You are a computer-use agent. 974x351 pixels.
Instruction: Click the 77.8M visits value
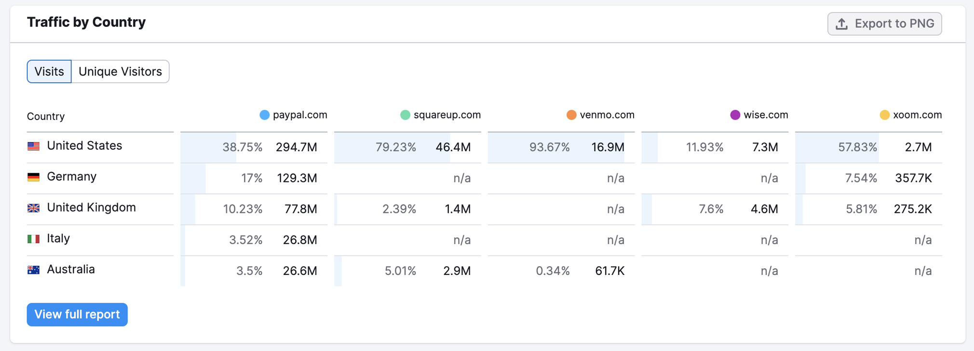click(300, 209)
